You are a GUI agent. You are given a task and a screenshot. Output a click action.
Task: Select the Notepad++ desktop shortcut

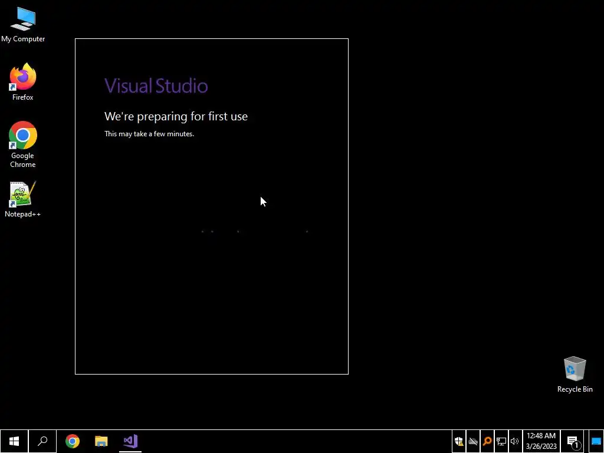click(23, 199)
